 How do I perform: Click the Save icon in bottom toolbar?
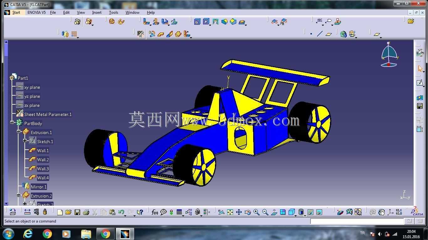pos(77,212)
